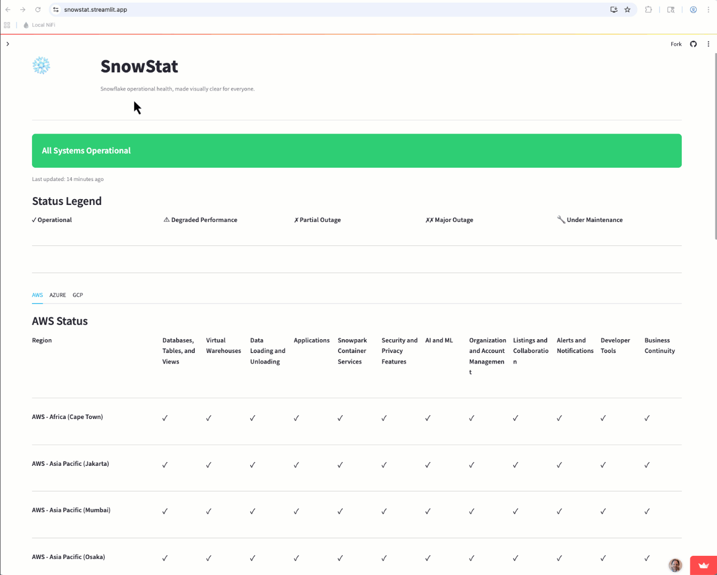
Task: Click the red Streamlit crown badge
Action: pos(703,565)
